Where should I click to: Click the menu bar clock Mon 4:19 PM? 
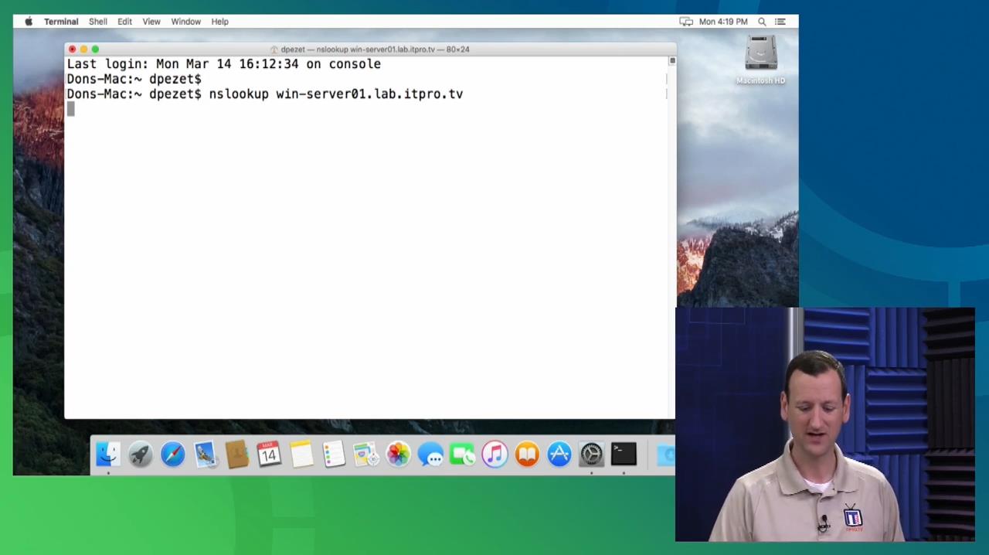[x=723, y=22]
